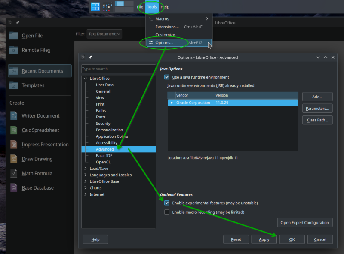Open Impress Presentation via its icon
Viewport: 344px width, 254px height.
coord(14,145)
